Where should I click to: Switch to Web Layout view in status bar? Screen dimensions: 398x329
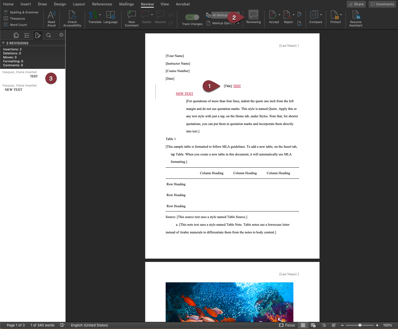pyautogui.click(x=313, y=325)
